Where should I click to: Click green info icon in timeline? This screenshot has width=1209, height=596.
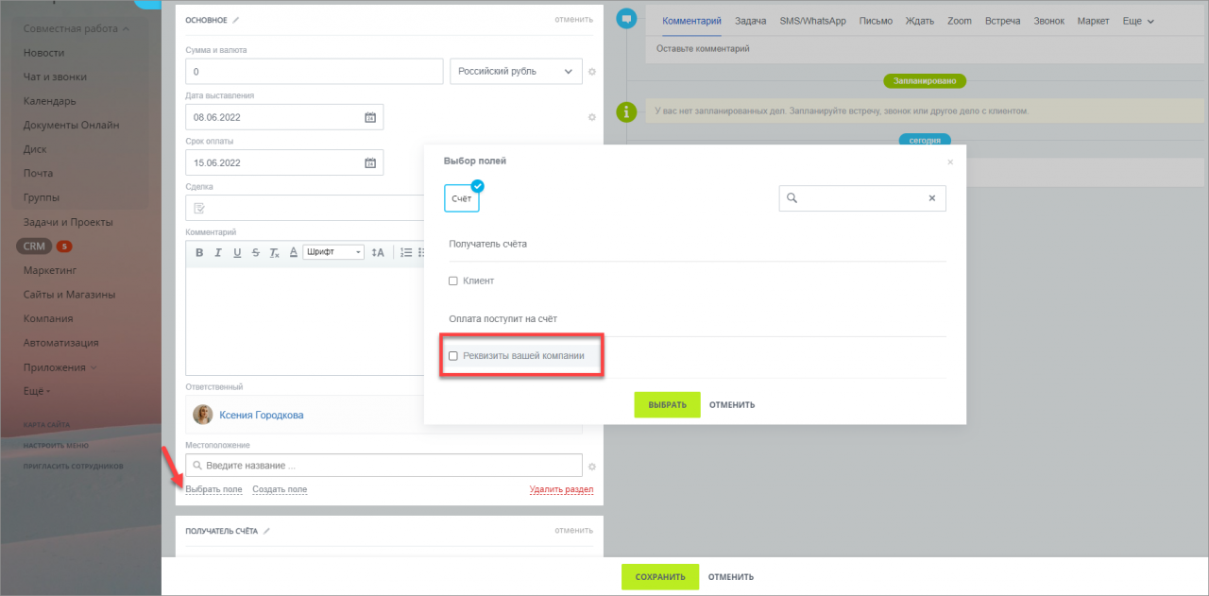click(x=624, y=111)
